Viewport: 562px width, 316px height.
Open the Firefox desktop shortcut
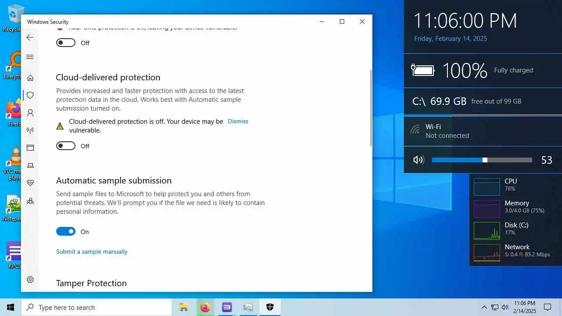click(13, 112)
